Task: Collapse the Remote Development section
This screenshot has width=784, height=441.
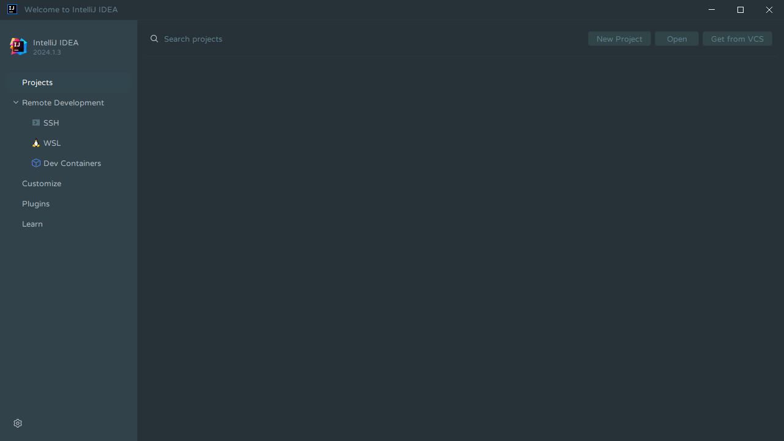Action: pyautogui.click(x=16, y=102)
